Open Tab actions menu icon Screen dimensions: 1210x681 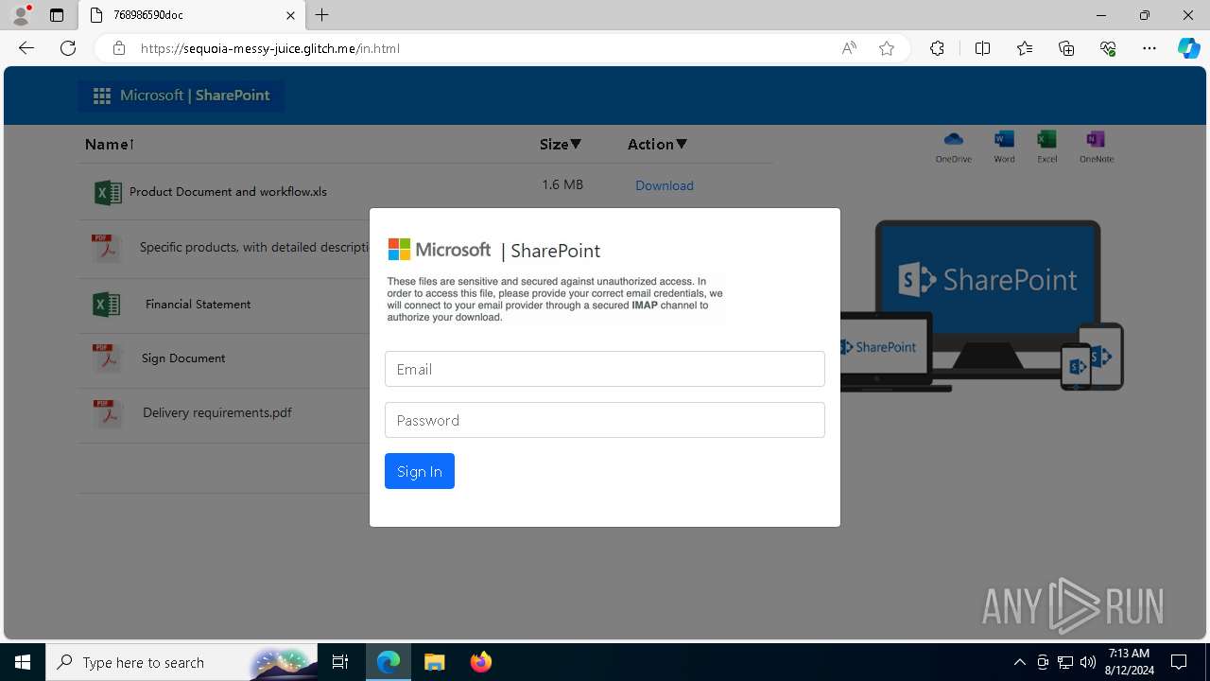57,15
